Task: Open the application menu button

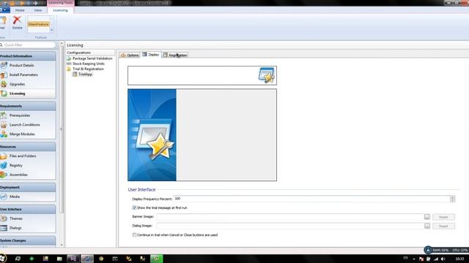Action: click(4, 10)
